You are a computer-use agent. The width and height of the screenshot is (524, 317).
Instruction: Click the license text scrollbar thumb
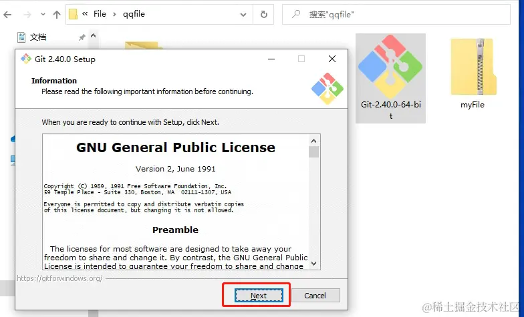pos(313,152)
